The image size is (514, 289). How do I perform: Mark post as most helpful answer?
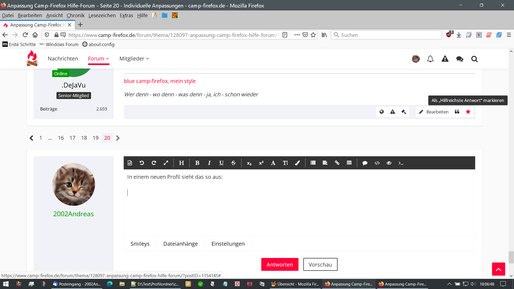click(468, 112)
